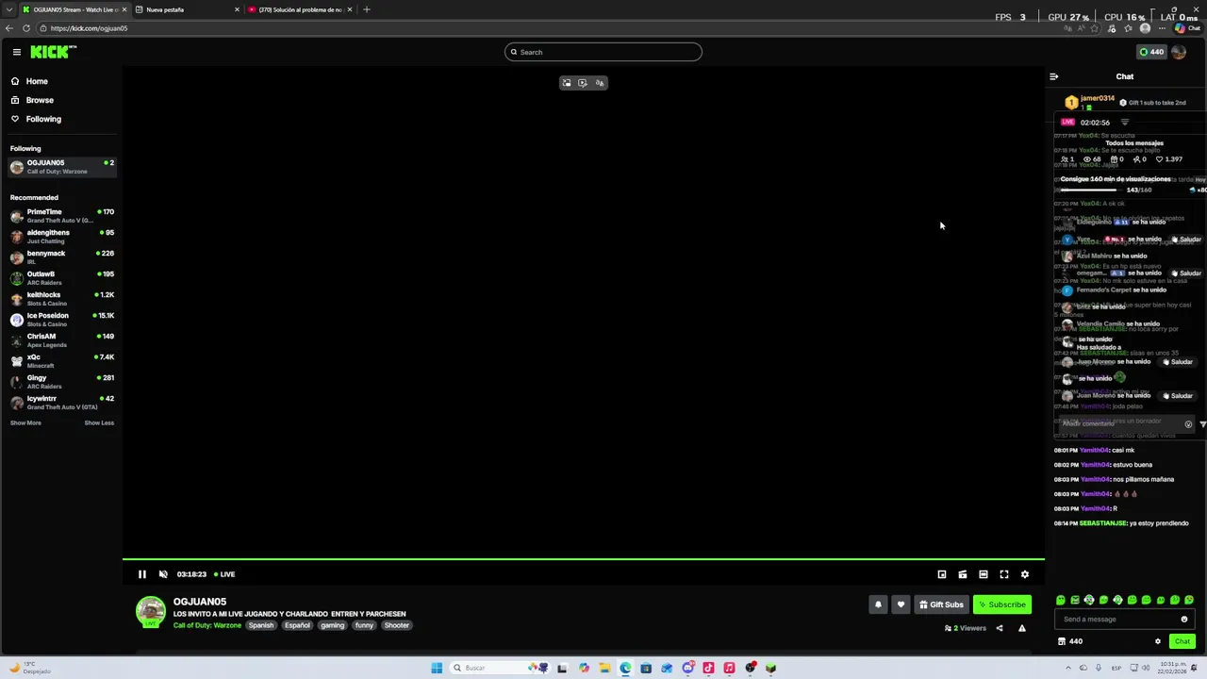Viewport: 1207px width, 679px height.
Task: Switch to Nueva pestaña browser tab
Action: pyautogui.click(x=186, y=9)
